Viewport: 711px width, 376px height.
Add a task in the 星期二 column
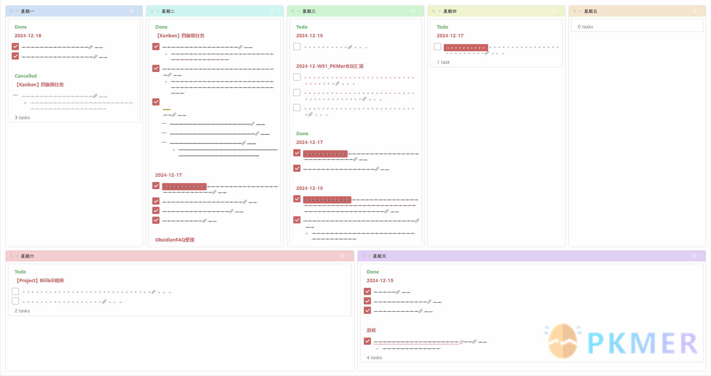(x=272, y=11)
